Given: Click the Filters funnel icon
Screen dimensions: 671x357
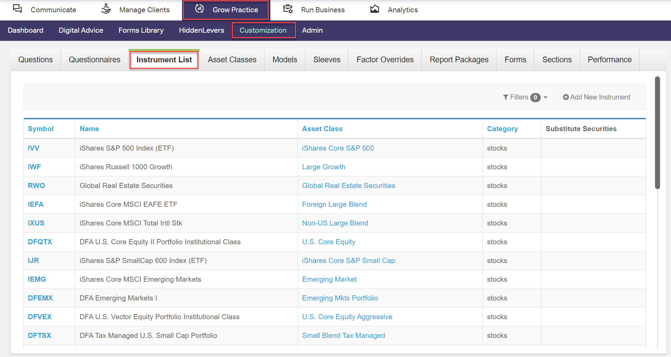Looking at the screenshot, I should 506,97.
